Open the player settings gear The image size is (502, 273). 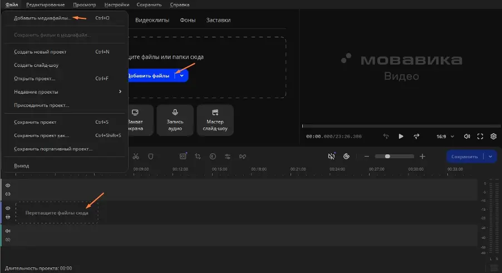click(493, 136)
